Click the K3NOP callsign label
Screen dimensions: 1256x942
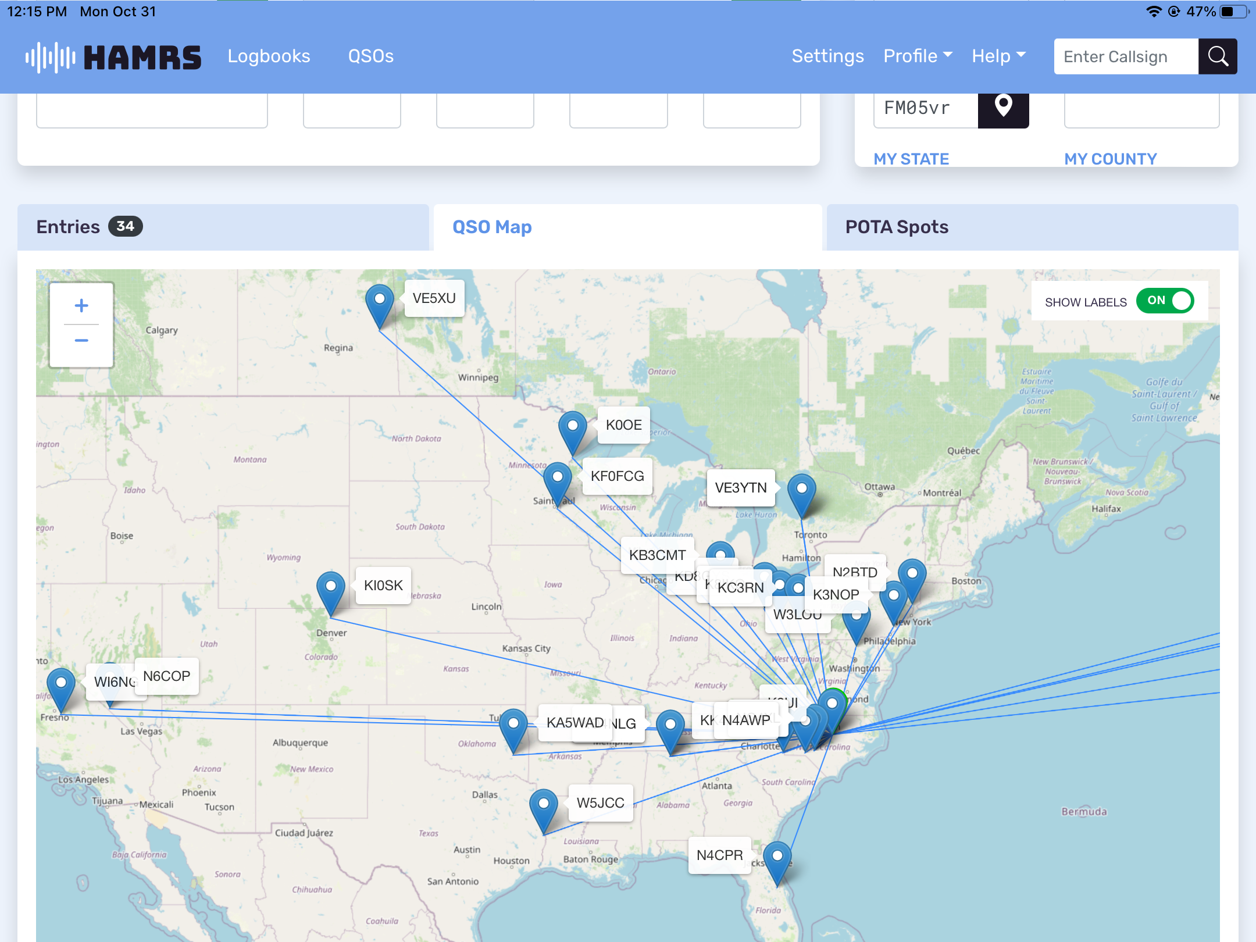click(836, 595)
